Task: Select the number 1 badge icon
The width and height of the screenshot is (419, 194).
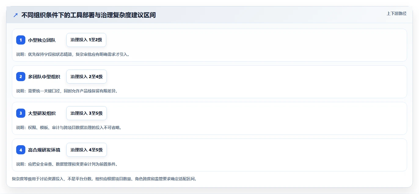Action: tap(21, 40)
